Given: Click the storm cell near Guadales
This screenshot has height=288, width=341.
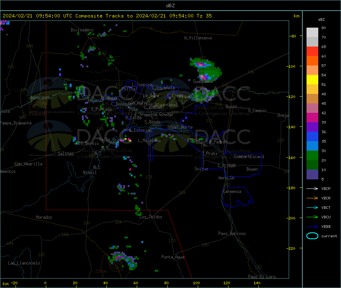Looking at the screenshot, I should [x=206, y=69].
